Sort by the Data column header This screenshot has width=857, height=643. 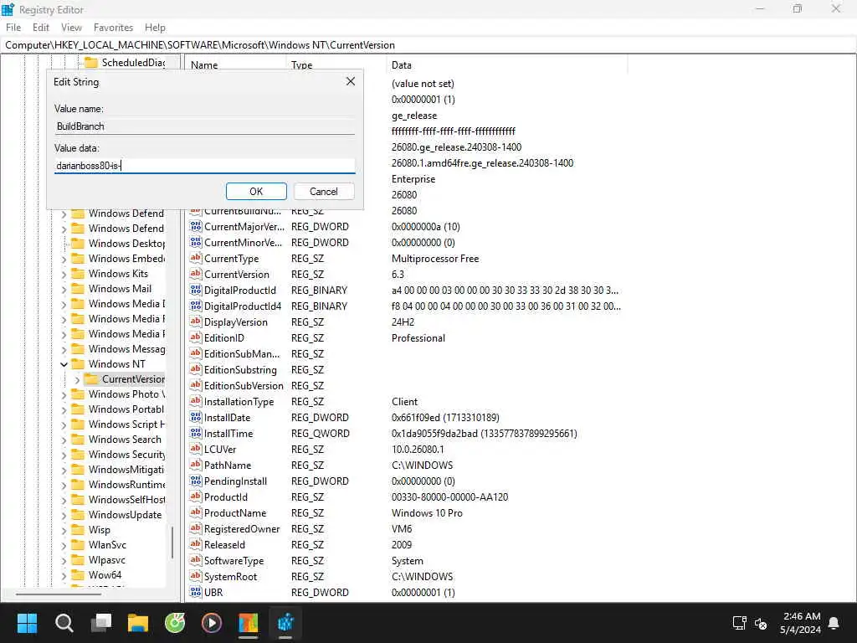pyautogui.click(x=506, y=65)
